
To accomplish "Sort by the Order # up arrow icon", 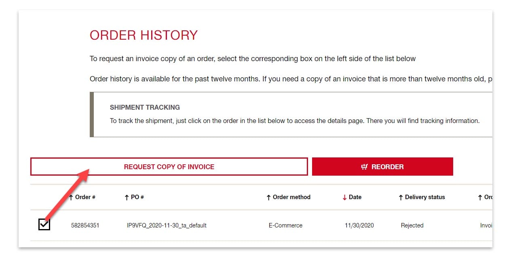I will (72, 198).
